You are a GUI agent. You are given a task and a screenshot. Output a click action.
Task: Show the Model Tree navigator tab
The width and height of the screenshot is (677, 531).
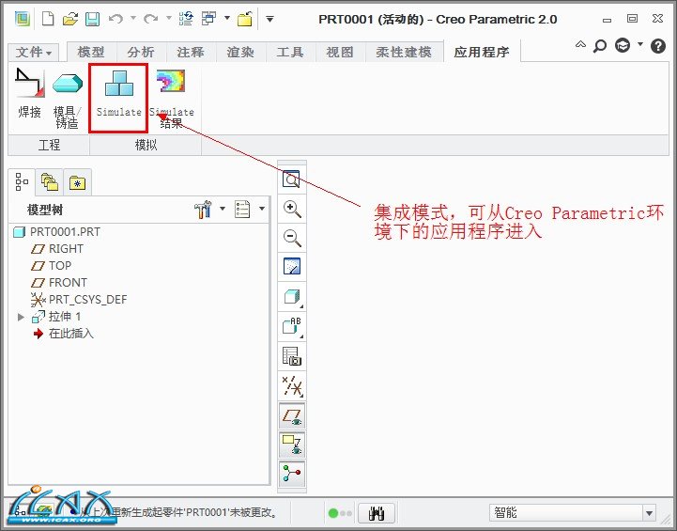pos(22,182)
